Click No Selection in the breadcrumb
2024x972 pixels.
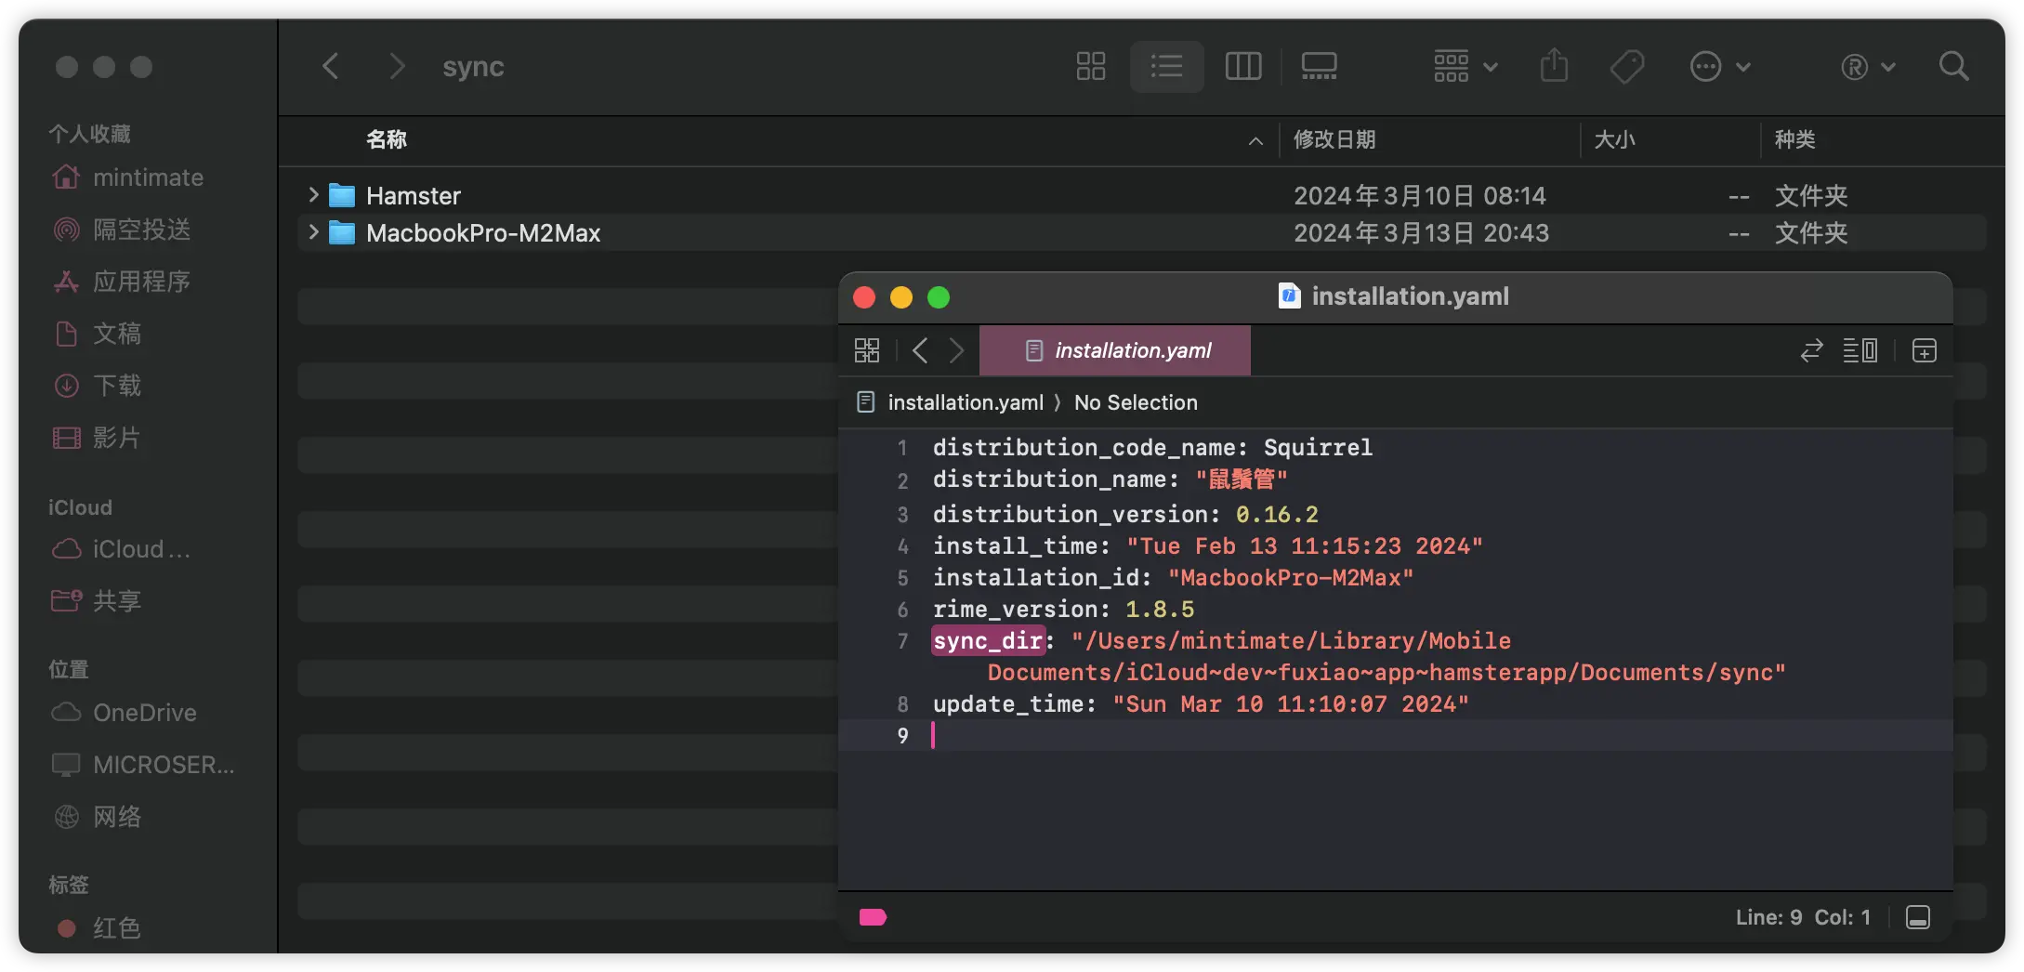click(1136, 402)
